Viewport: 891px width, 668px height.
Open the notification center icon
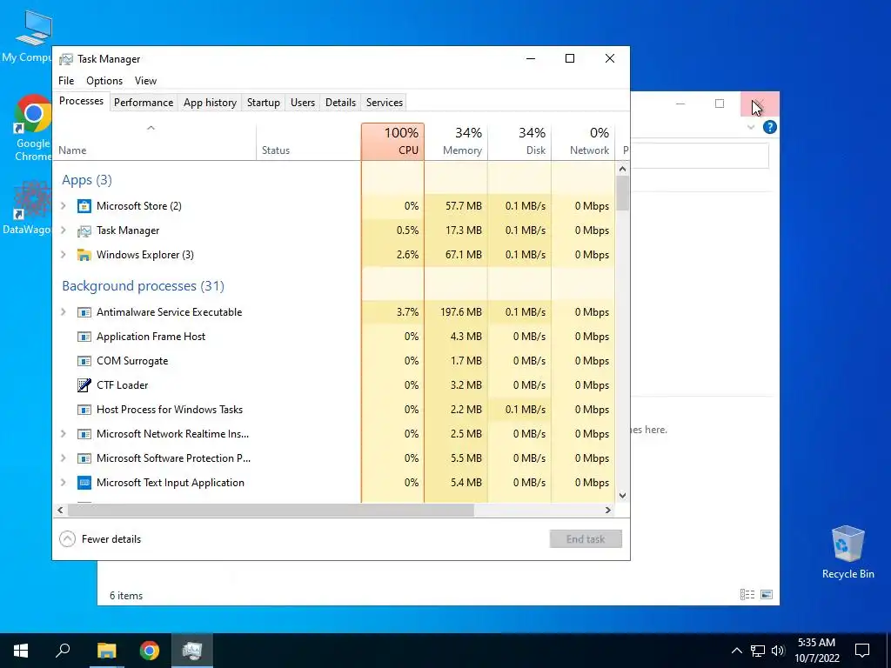click(862, 651)
